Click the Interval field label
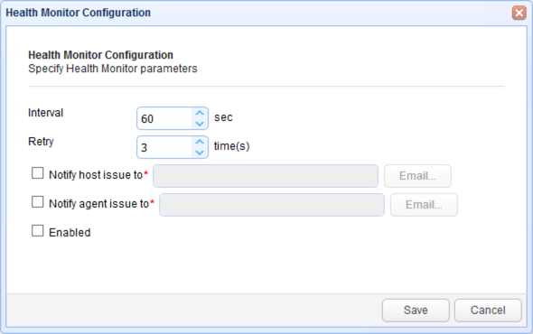The width and height of the screenshot is (533, 334). [45, 113]
